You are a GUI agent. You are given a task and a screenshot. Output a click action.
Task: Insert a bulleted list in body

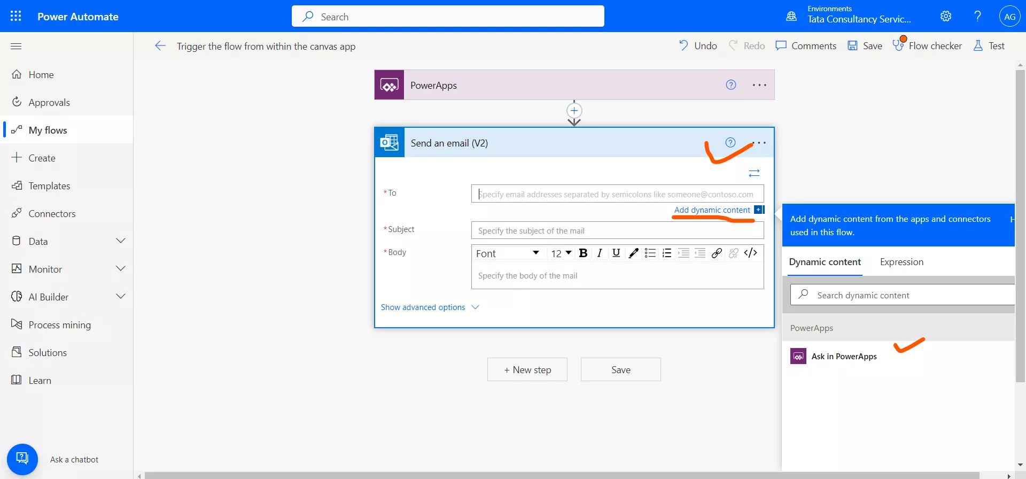coord(650,253)
